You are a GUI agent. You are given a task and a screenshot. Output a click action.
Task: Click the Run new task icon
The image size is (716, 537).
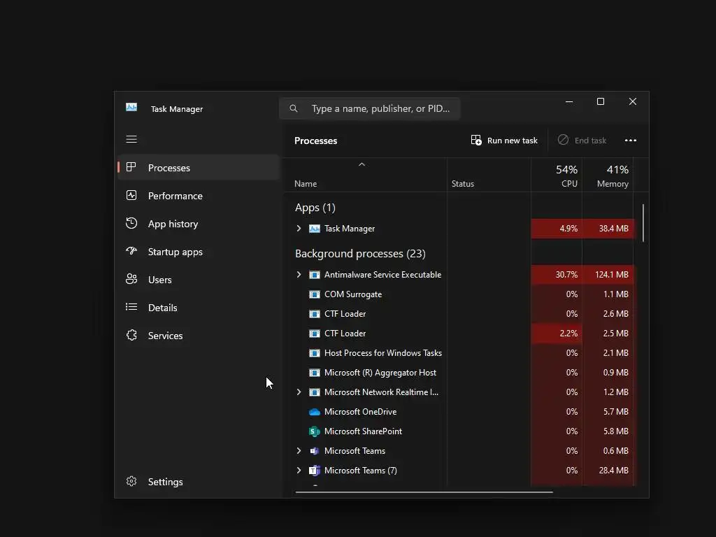tap(476, 140)
